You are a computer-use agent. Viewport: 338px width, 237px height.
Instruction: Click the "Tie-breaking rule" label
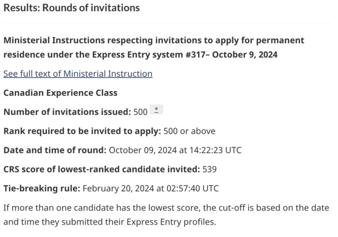tap(42, 188)
